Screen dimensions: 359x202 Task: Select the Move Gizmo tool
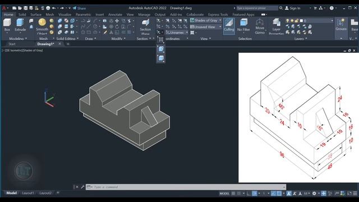click(260, 26)
